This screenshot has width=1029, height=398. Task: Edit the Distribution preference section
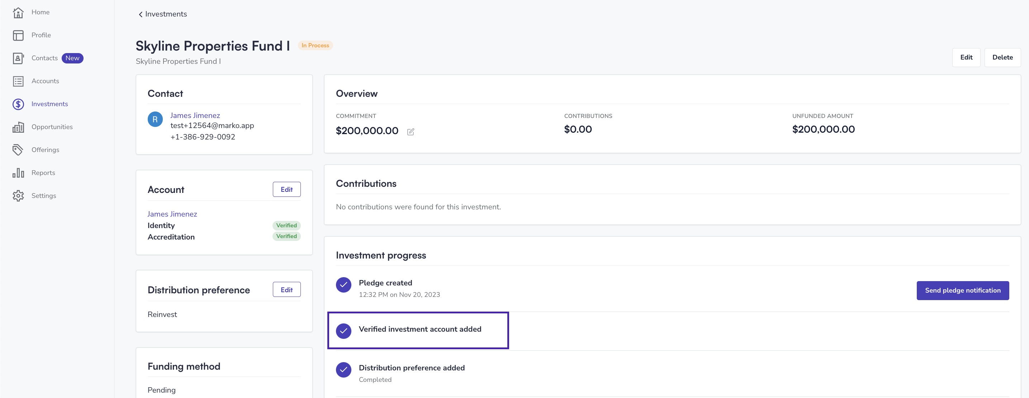pos(286,290)
